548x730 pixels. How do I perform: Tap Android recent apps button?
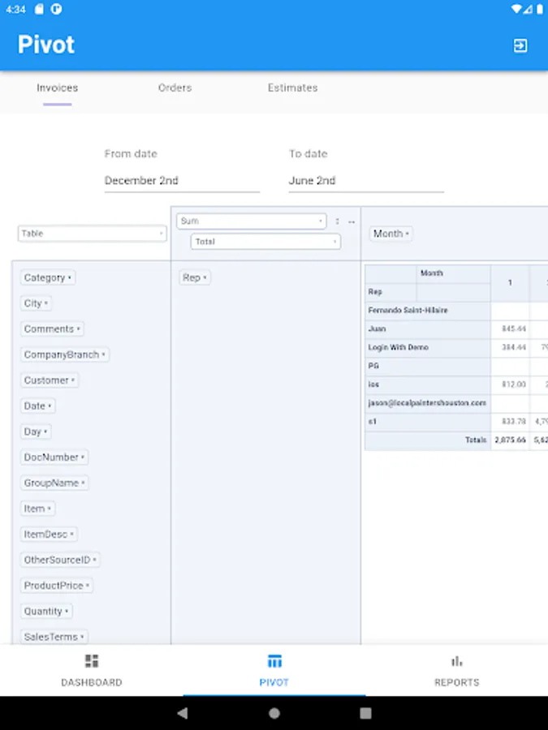pos(366,713)
